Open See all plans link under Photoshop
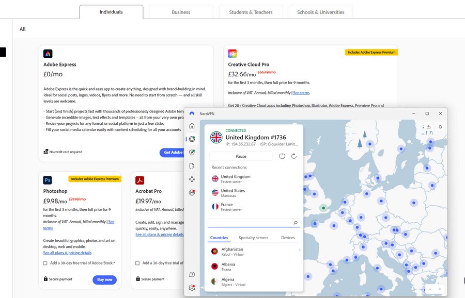 (x=67, y=253)
